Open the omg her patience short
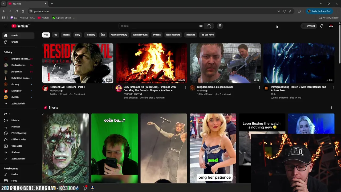The height and width of the screenshot is (192, 341). (213, 148)
